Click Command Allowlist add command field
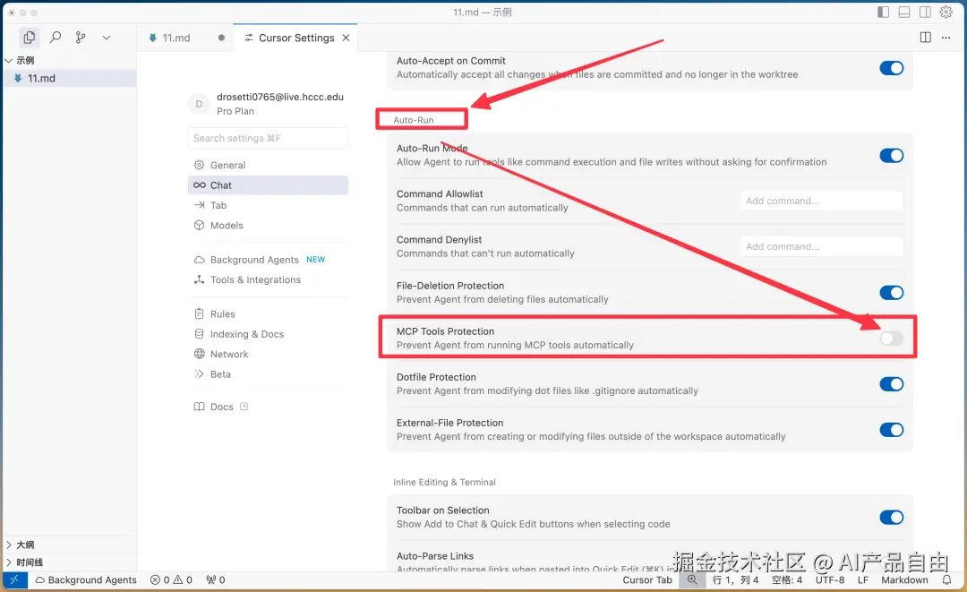The image size is (967, 592). tap(821, 201)
